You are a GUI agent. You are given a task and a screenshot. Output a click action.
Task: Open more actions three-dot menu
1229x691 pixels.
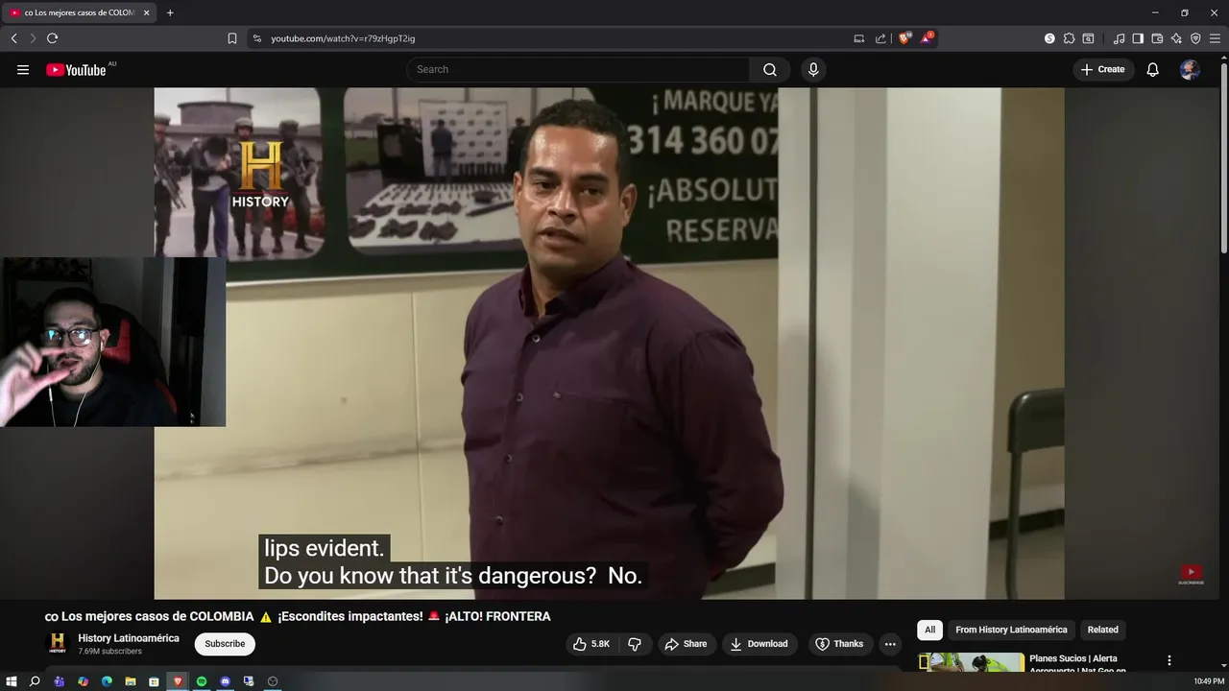coord(890,644)
